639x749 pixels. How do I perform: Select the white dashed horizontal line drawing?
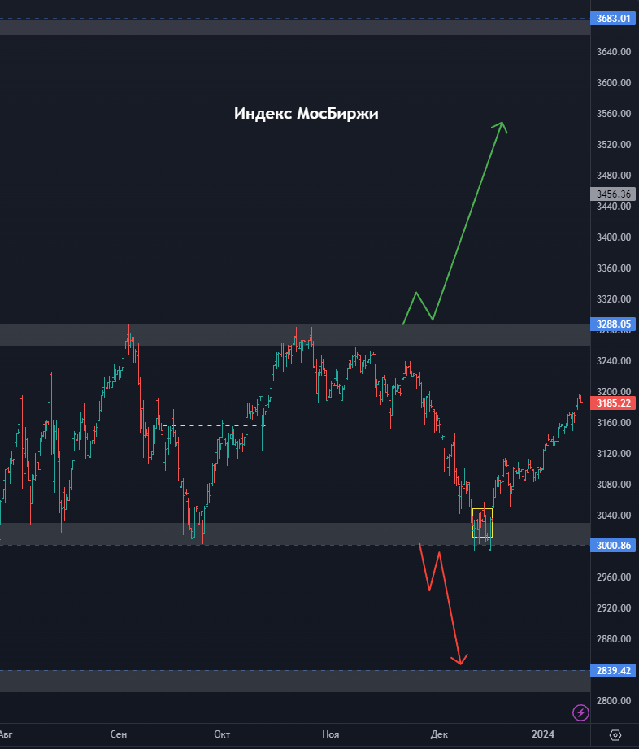tap(212, 425)
